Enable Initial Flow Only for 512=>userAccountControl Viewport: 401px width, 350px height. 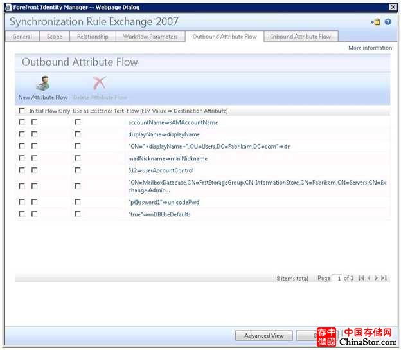click(x=34, y=170)
